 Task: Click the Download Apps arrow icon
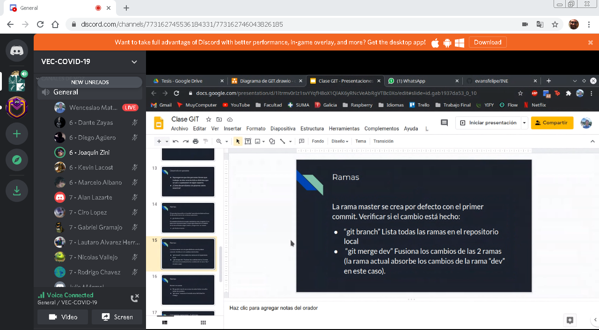(17, 191)
